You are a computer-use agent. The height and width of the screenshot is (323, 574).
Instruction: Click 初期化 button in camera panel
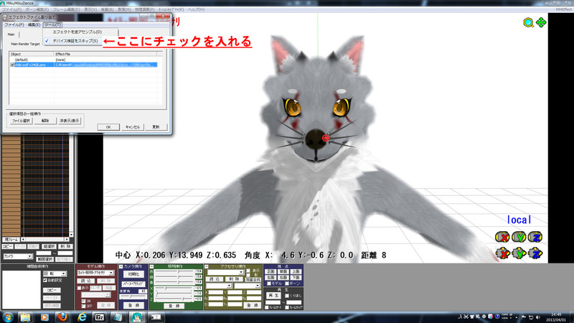(133, 274)
